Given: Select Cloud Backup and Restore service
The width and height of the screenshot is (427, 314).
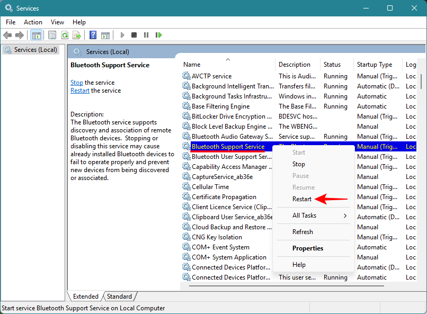Looking at the screenshot, I should pyautogui.click(x=232, y=227).
